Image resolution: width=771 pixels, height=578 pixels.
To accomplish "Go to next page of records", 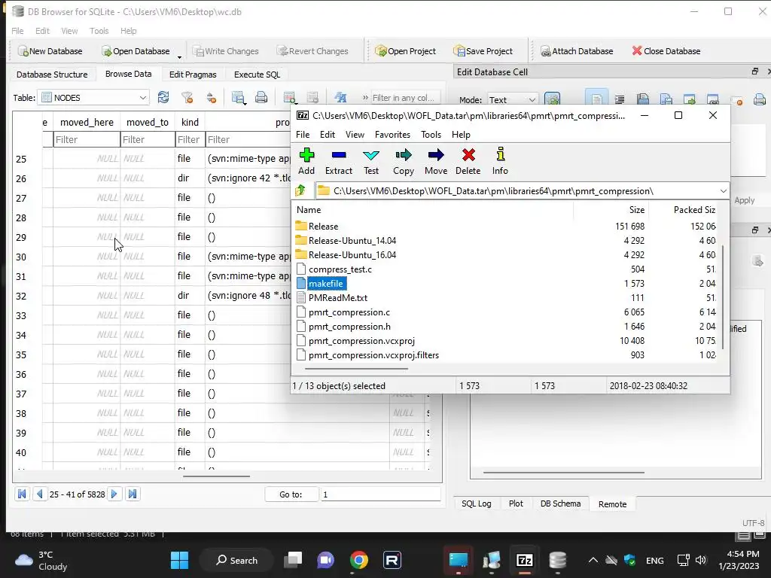I will 114,494.
